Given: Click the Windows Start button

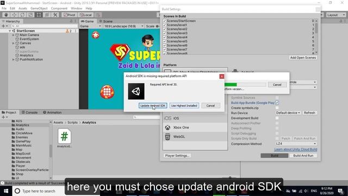Looking at the screenshot, I should pos(6,191).
